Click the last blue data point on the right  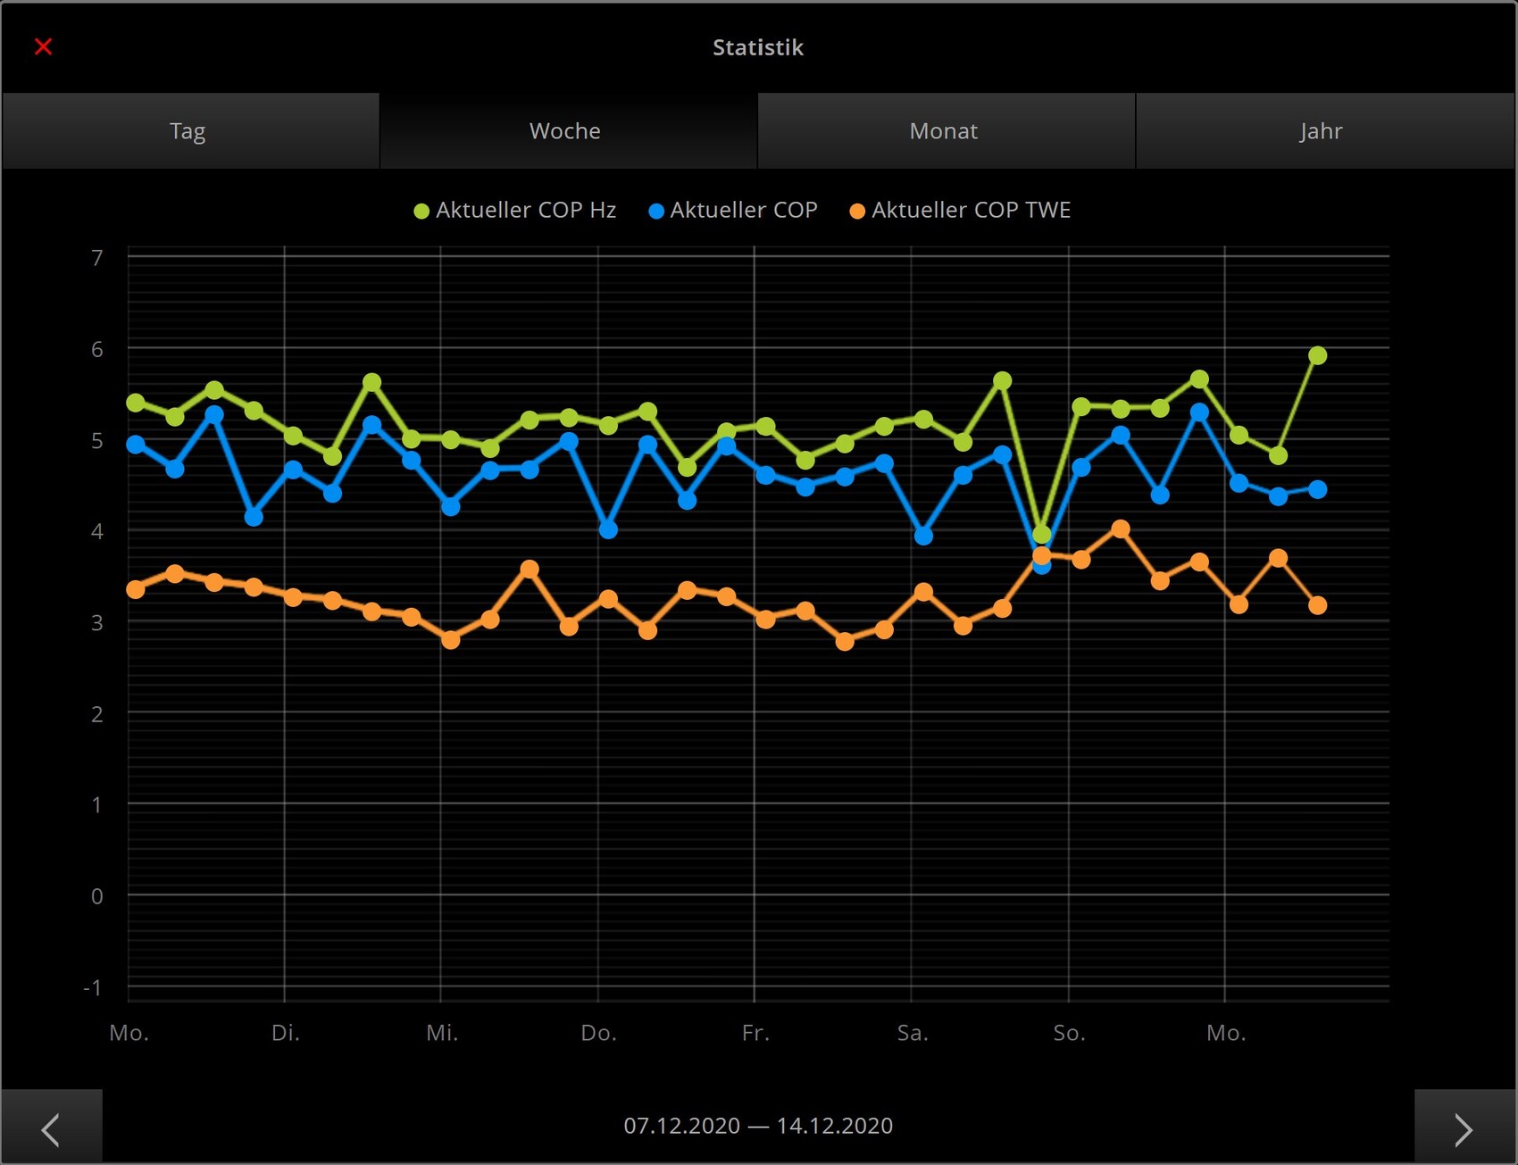tap(1317, 489)
